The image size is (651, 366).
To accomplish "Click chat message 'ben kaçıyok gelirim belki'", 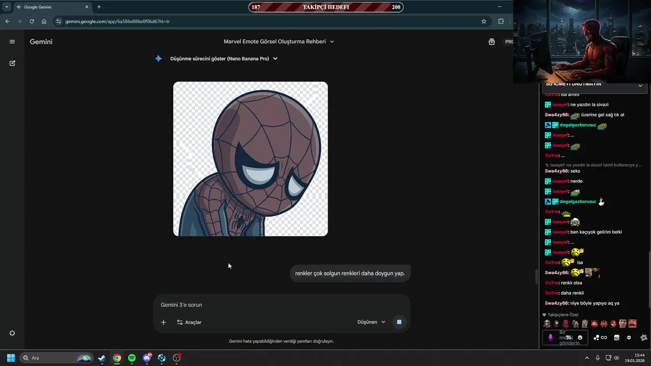I will pyautogui.click(x=596, y=232).
